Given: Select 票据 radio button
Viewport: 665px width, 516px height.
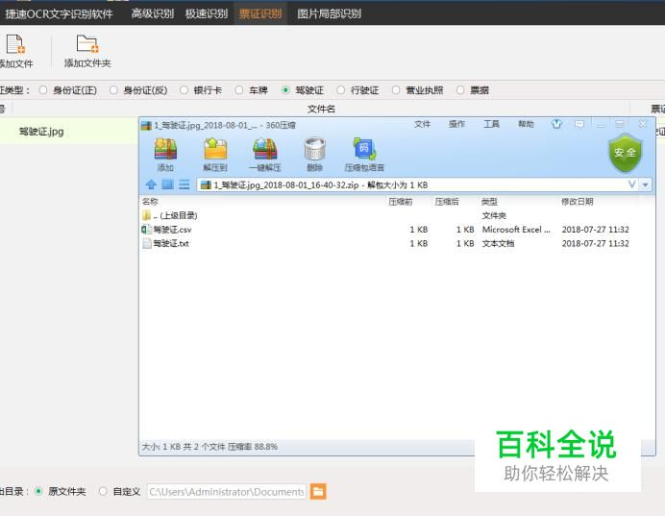Looking at the screenshot, I should pyautogui.click(x=460, y=90).
